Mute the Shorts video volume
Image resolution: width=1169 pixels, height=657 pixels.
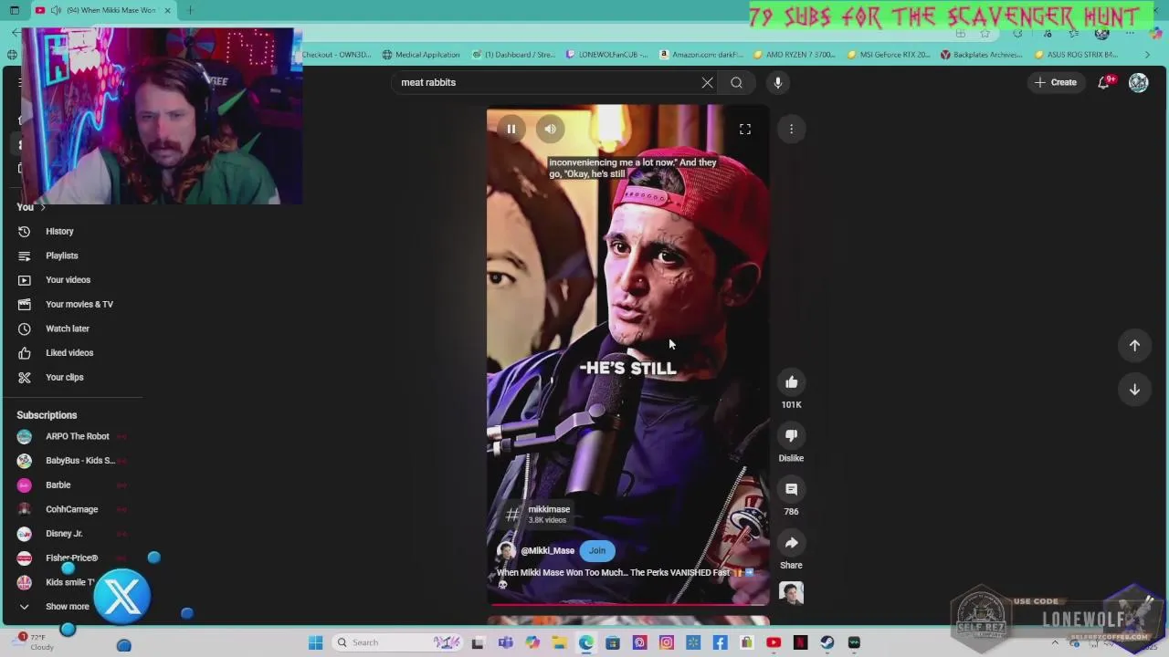click(x=551, y=129)
